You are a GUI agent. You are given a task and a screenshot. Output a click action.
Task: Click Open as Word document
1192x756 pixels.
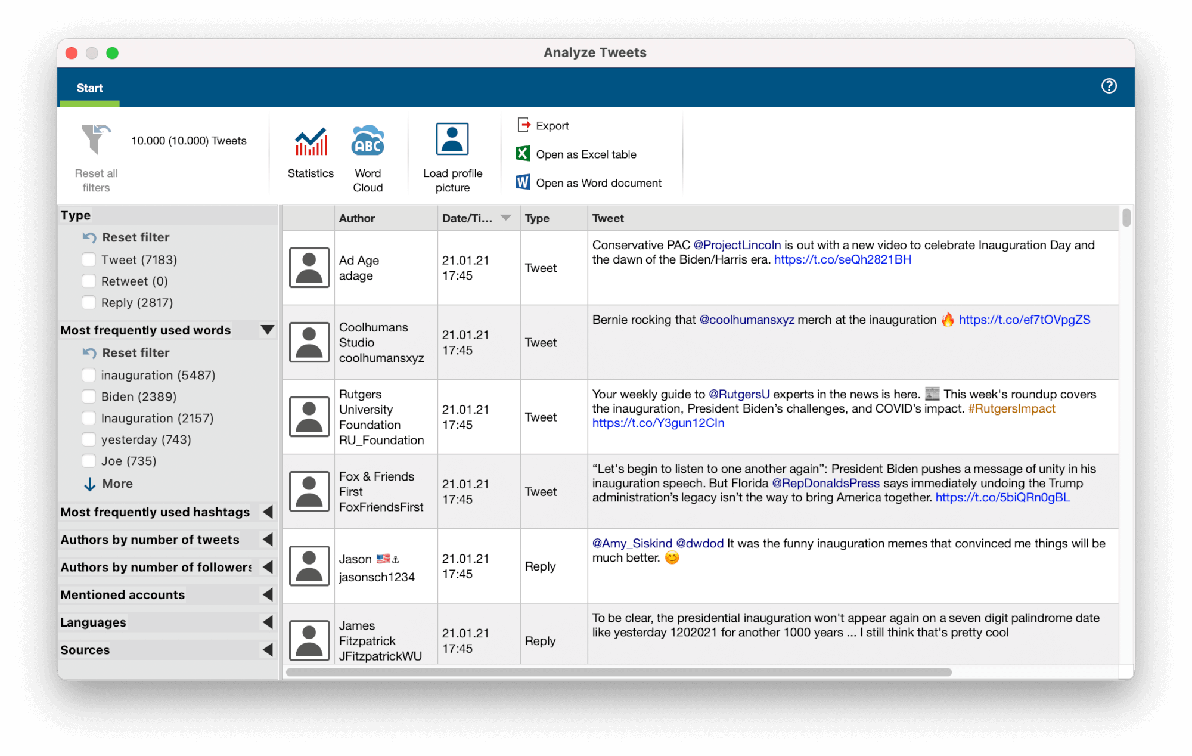click(x=599, y=183)
